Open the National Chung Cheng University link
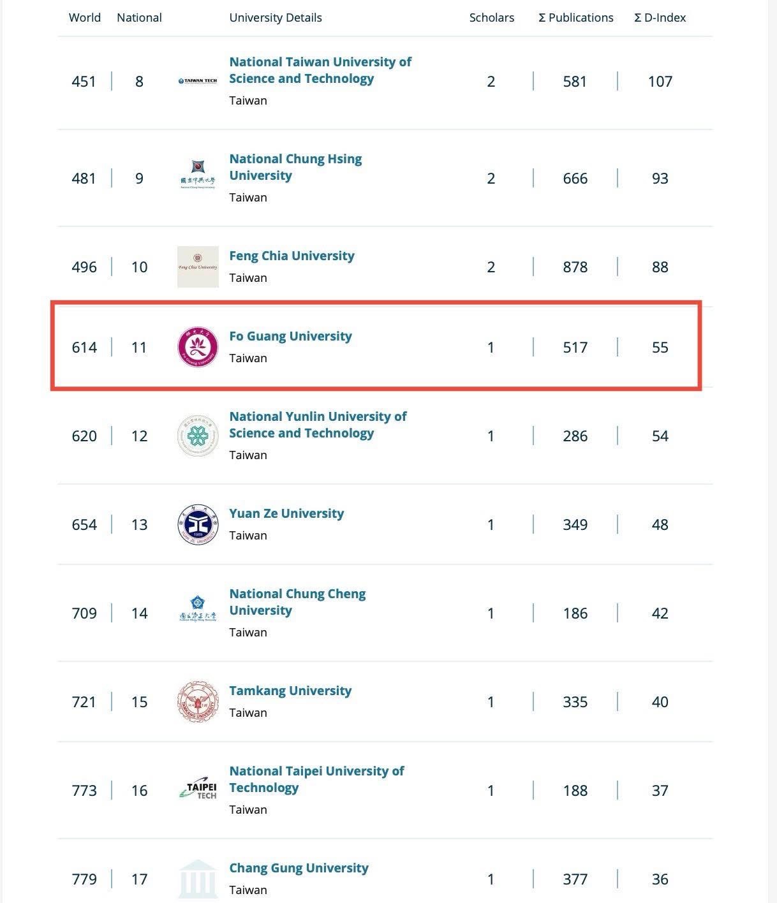Viewport: 777px width, 903px height. pos(297,602)
